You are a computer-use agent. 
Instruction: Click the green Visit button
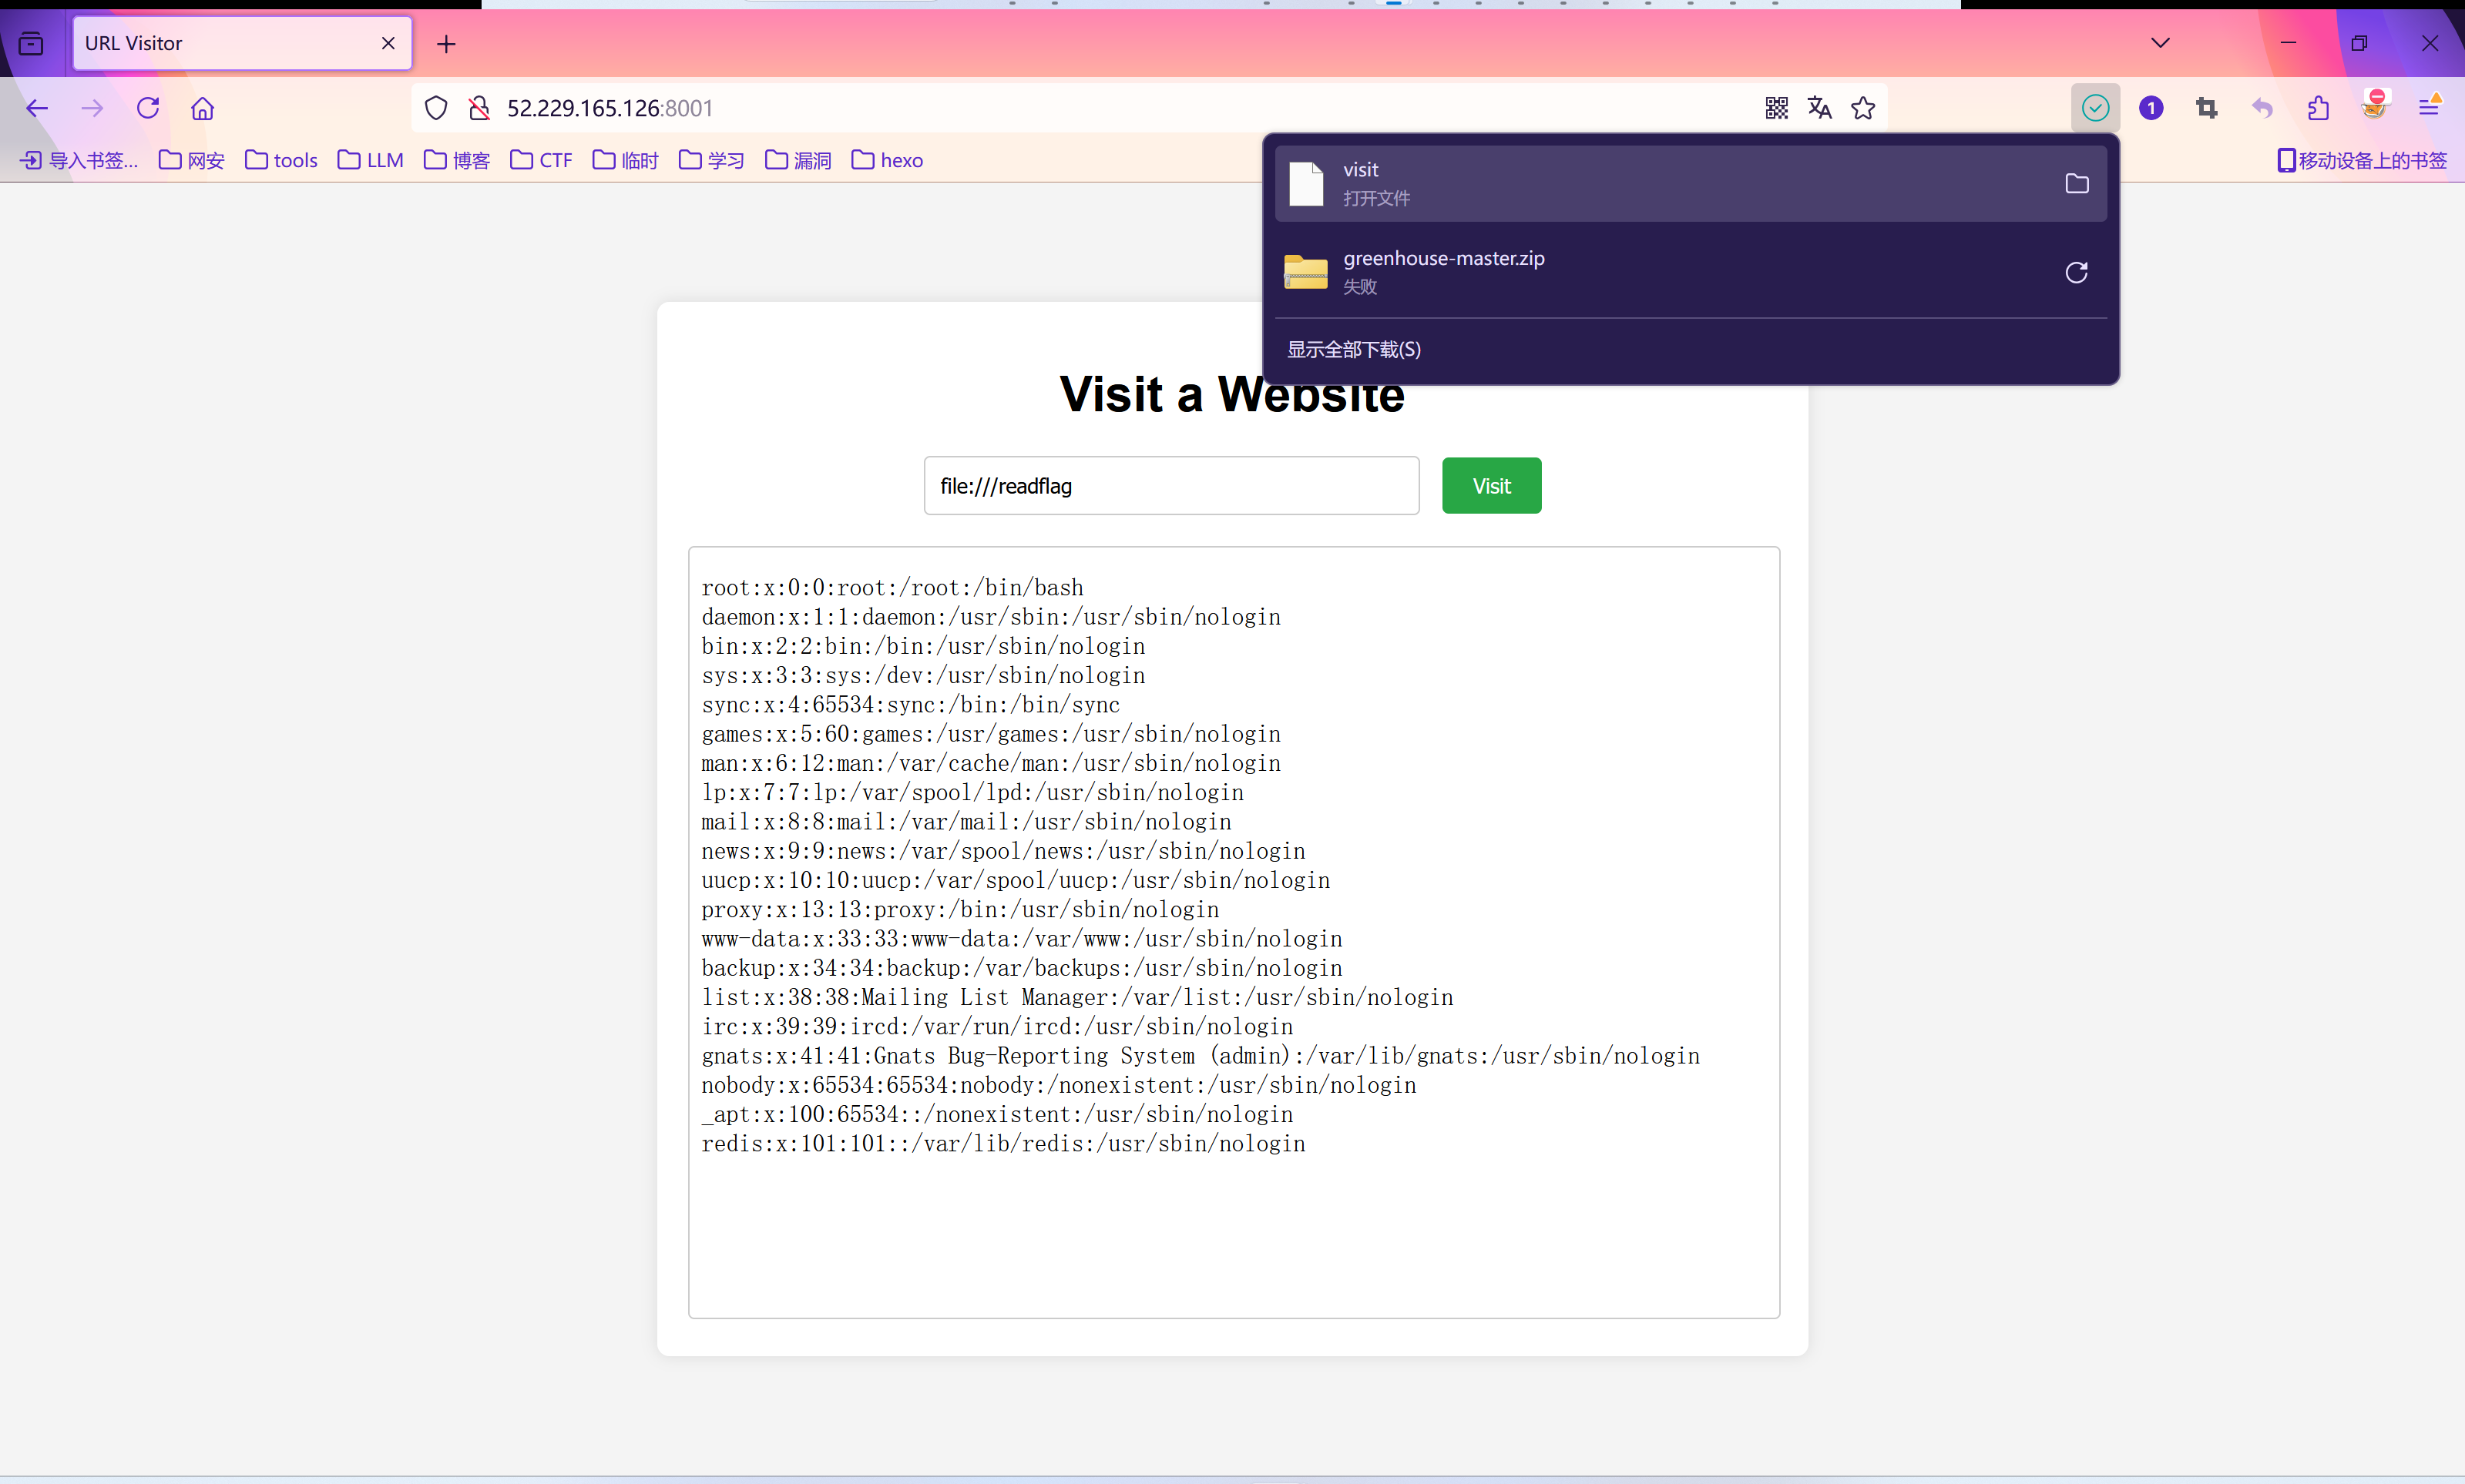1490,486
